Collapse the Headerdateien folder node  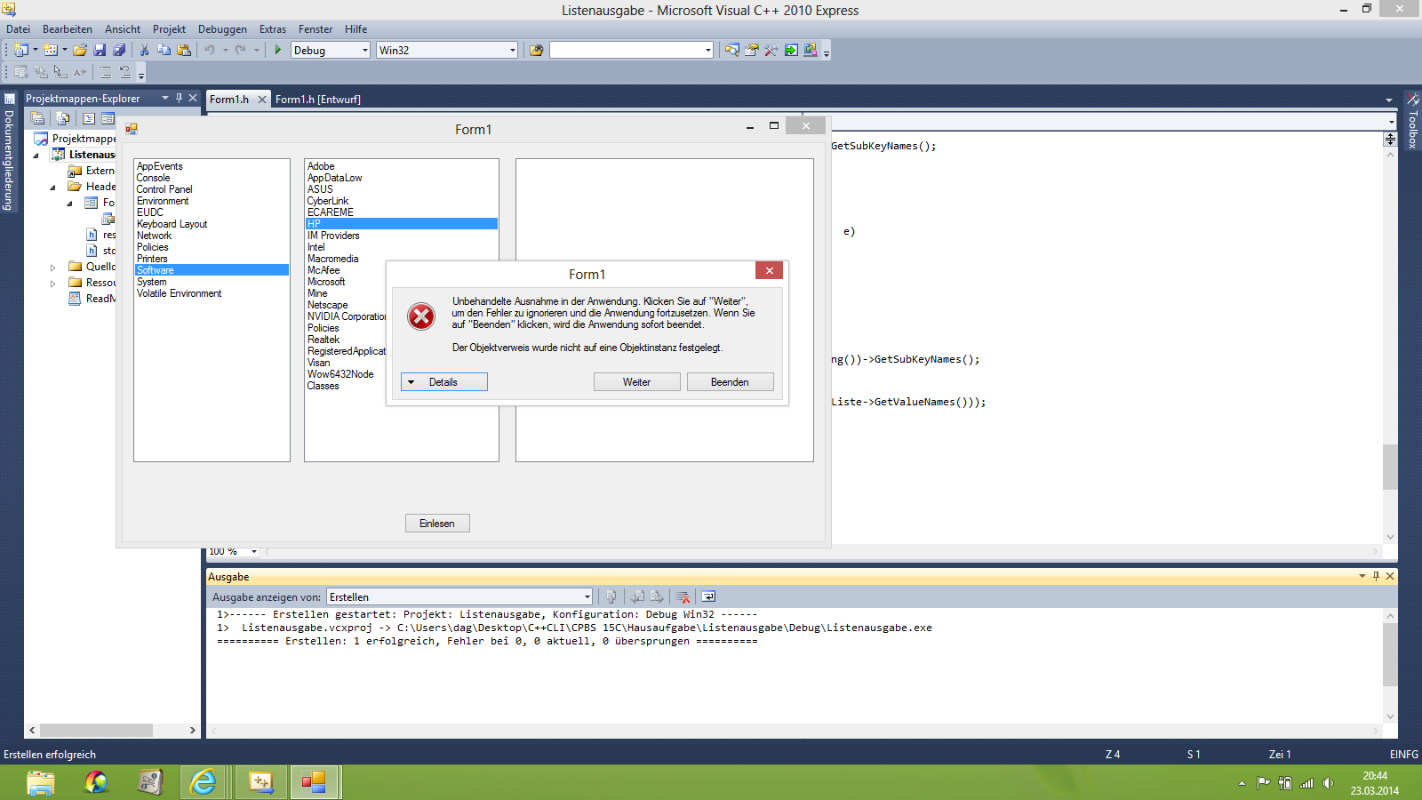coord(52,187)
